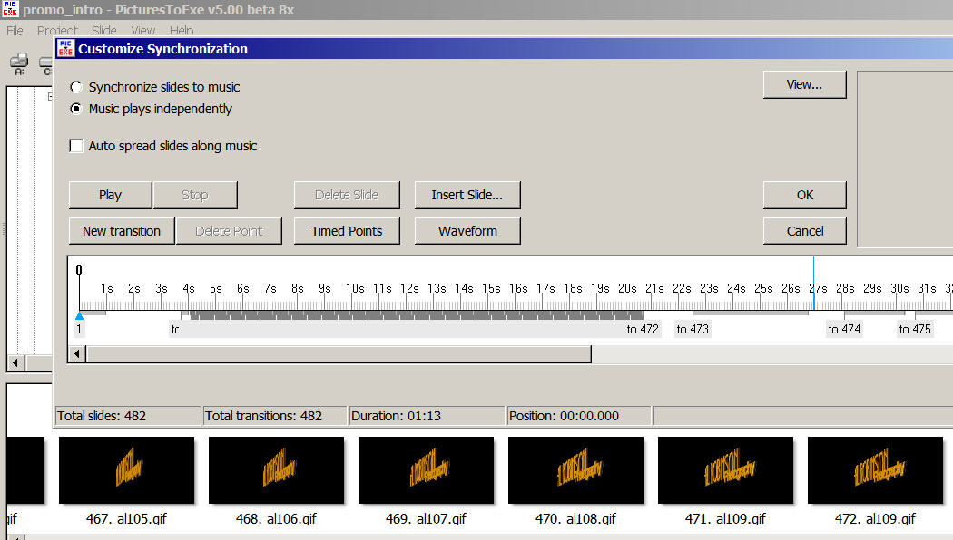
Task: Click the timeline horizontal scrollbar thumb
Action: point(339,353)
